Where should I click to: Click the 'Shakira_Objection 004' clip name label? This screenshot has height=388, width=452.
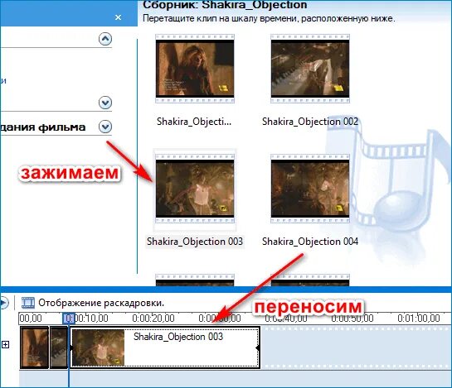pos(310,242)
